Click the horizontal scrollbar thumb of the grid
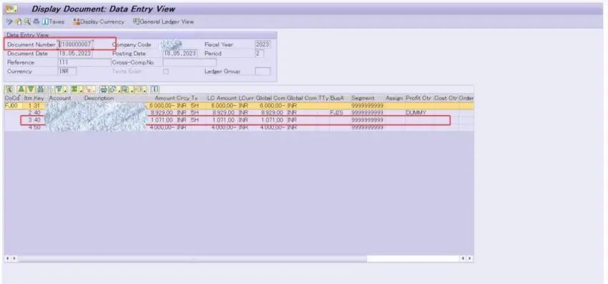Viewport: 608px width, 284px height. pyautogui.click(x=192, y=258)
